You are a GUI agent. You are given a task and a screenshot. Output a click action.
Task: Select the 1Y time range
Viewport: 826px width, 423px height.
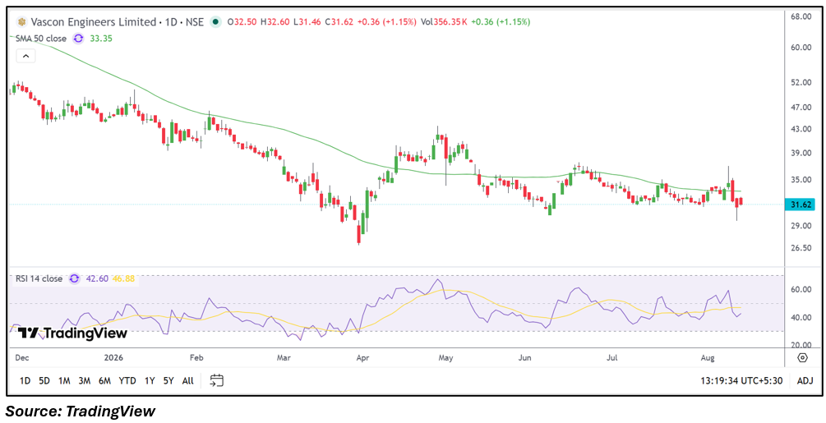point(150,380)
